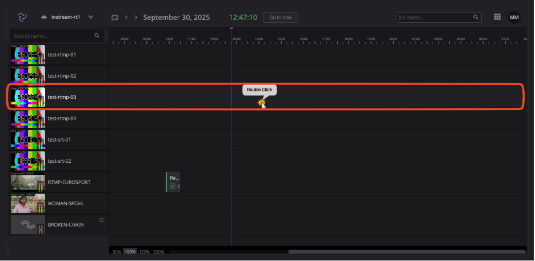Screen dimensions: 535x261
Task: Click the cloud icon next to instream-rt1
Action: 43,17
